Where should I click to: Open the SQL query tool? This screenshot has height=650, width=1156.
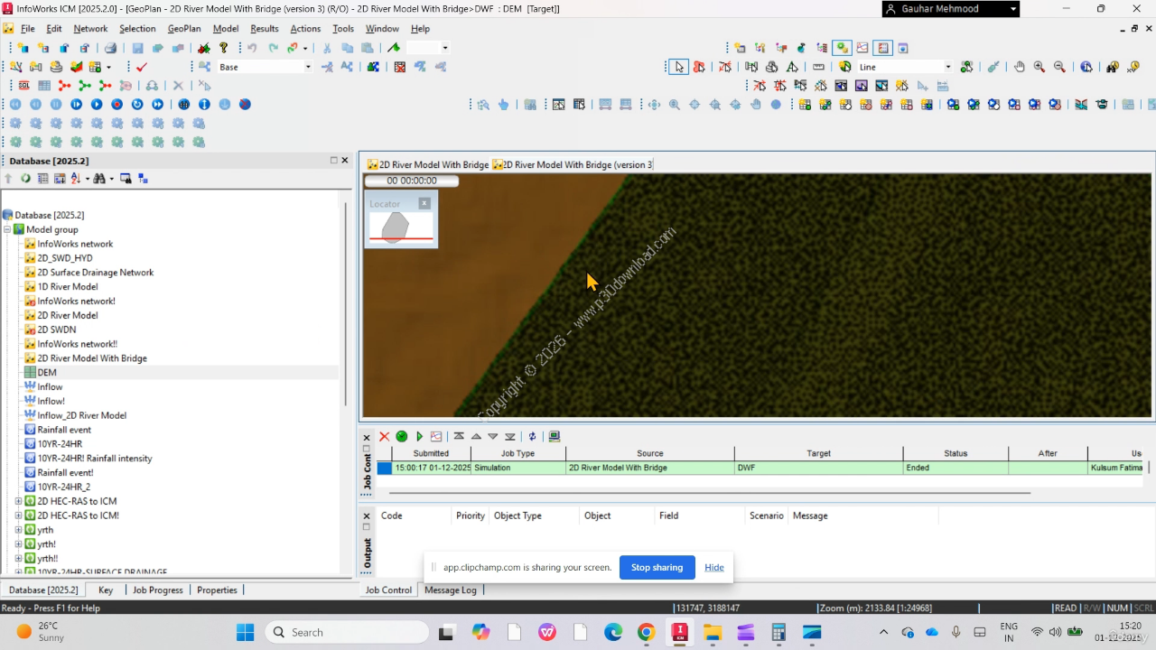[23, 86]
